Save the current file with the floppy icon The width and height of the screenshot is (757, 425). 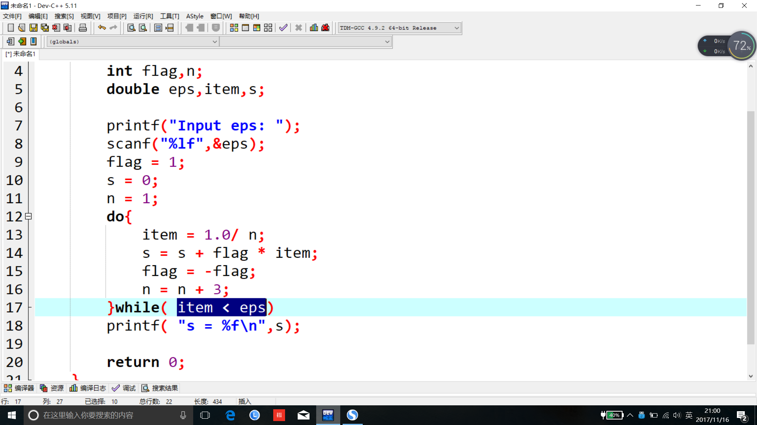[34, 28]
